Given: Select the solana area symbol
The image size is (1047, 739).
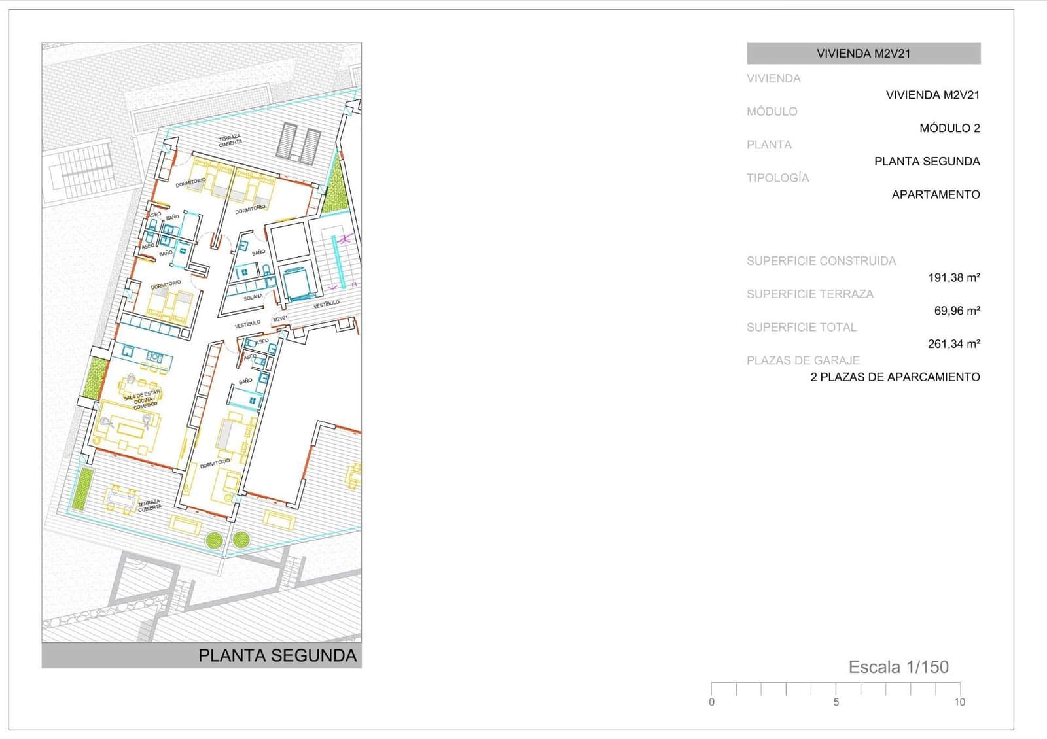Looking at the screenshot, I should pyautogui.click(x=253, y=296).
